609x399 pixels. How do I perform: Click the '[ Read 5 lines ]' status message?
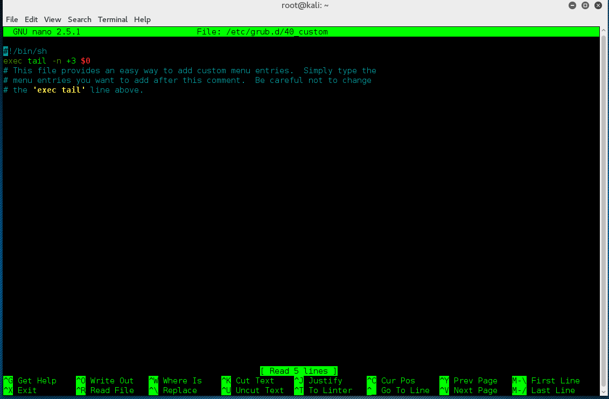point(299,371)
